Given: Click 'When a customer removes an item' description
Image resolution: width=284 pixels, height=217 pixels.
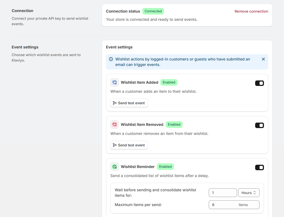Looking at the screenshot, I should [159, 134].
